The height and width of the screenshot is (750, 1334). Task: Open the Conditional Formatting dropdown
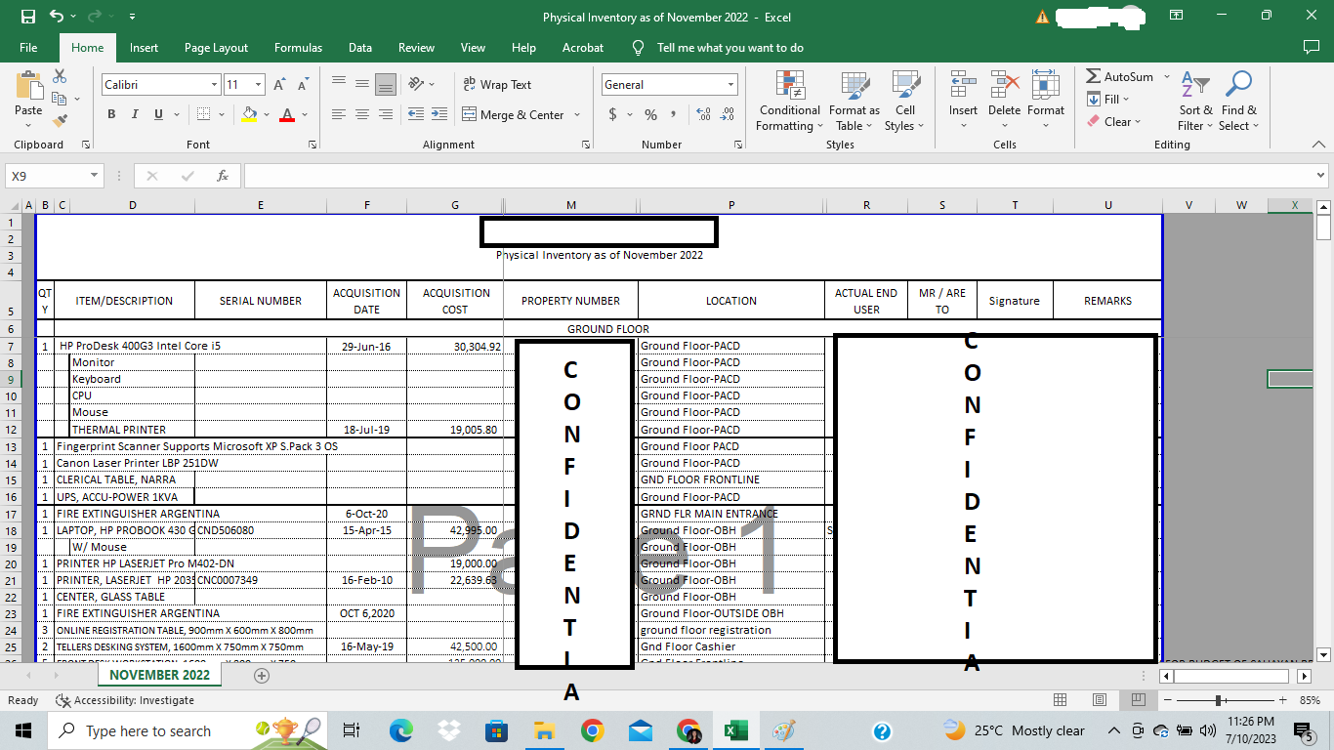(789, 102)
